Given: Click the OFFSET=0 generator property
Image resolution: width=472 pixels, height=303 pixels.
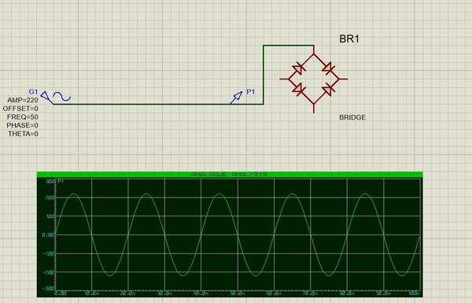Looking at the screenshot, I should (x=20, y=109).
